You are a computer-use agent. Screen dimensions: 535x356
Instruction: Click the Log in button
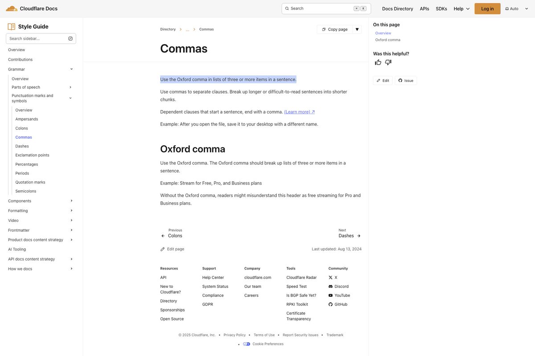point(487,8)
